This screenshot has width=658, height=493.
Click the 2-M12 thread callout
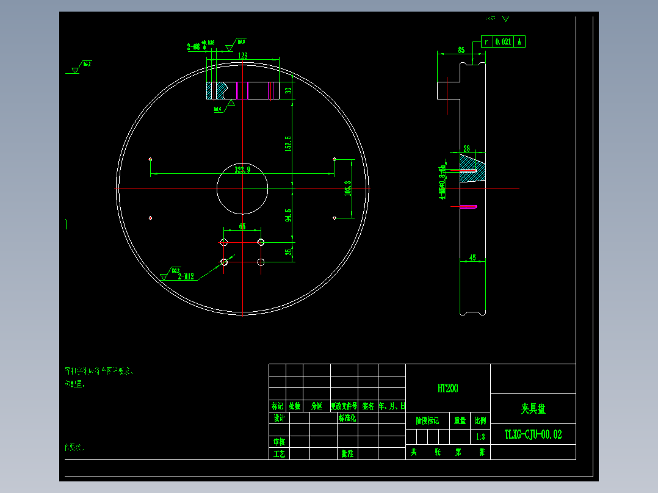186,276
